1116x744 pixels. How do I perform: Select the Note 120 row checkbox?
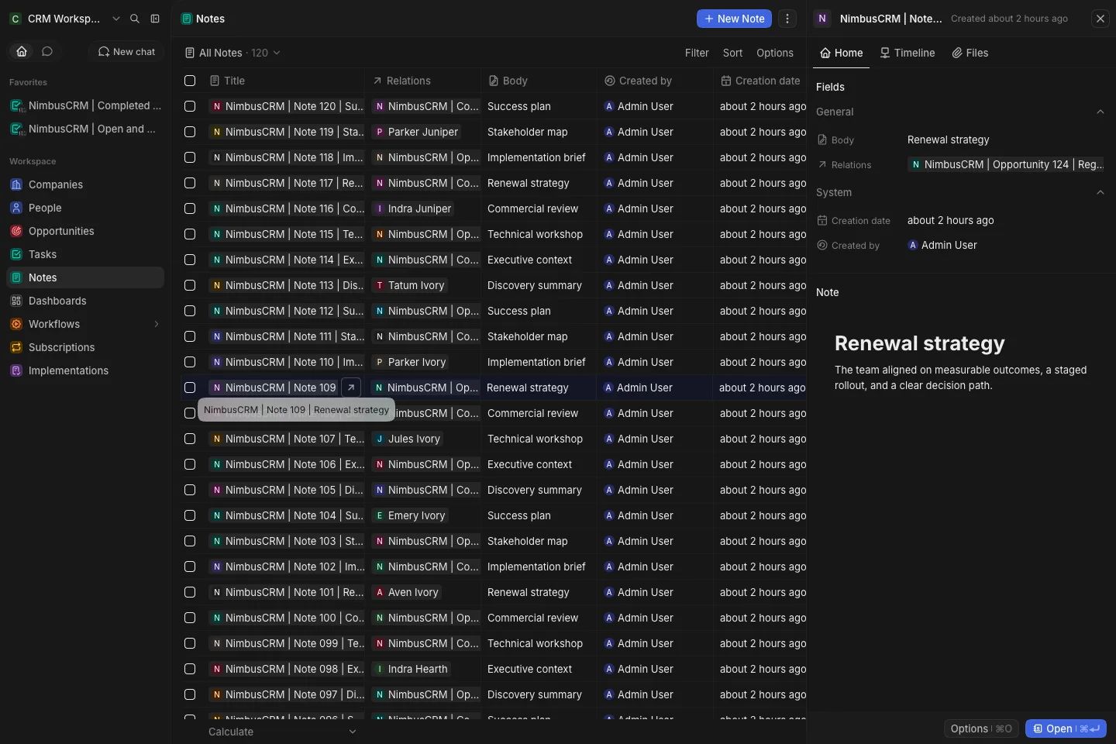[190, 106]
